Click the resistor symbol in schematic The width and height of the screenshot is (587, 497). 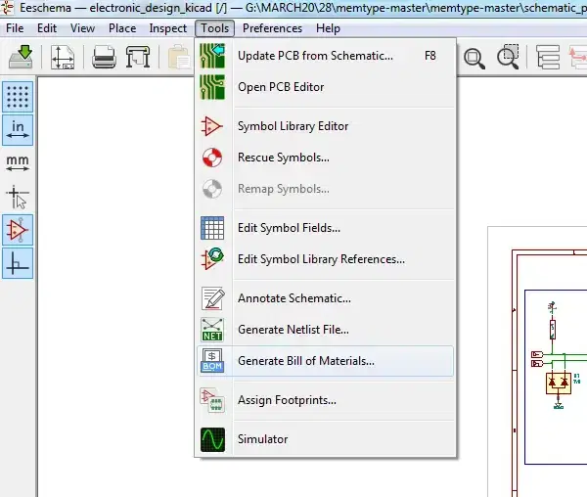point(553,330)
